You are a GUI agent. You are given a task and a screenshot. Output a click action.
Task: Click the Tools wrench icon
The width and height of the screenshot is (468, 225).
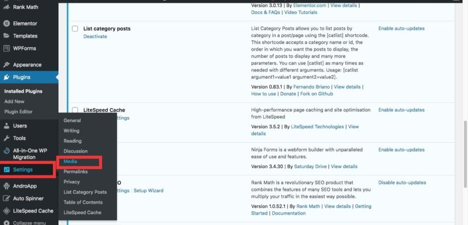[x=6, y=138]
